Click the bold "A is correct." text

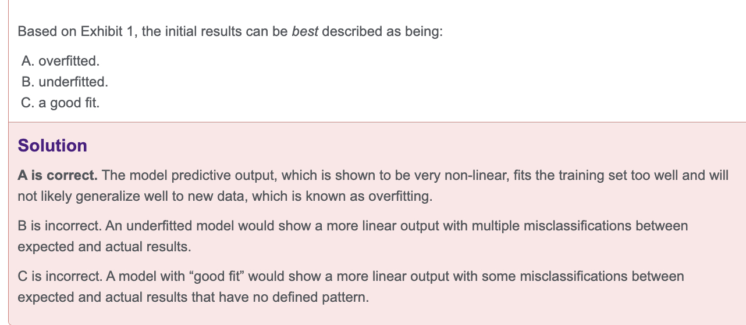click(x=58, y=175)
